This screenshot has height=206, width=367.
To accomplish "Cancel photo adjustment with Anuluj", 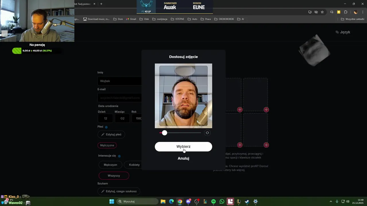I will [x=183, y=158].
